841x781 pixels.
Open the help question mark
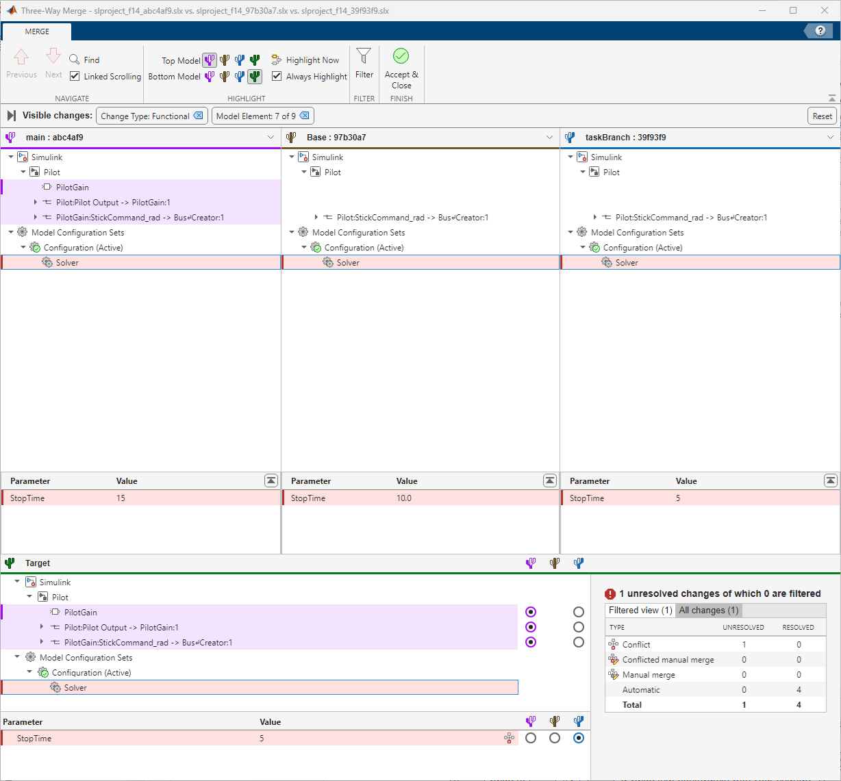click(x=820, y=31)
